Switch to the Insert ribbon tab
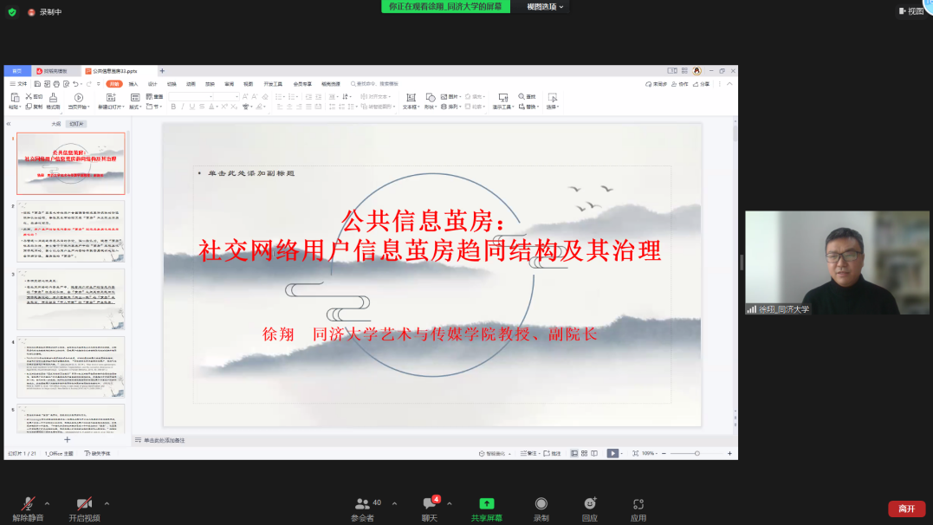The height and width of the screenshot is (525, 933). (133, 84)
